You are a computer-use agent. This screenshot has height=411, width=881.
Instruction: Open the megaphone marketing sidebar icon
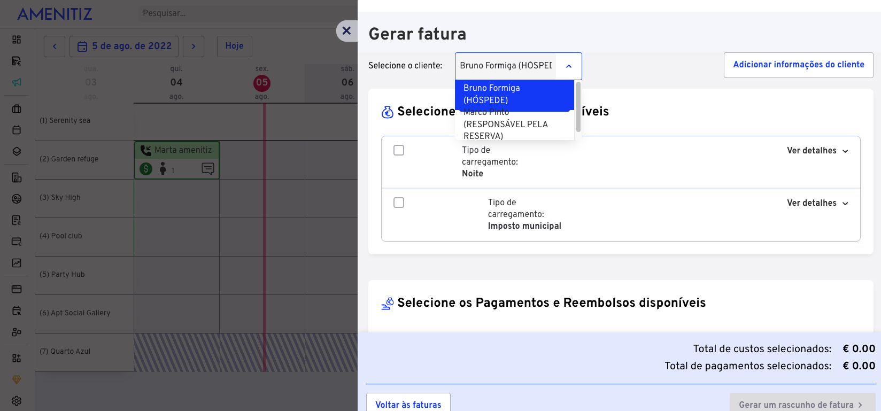(x=17, y=82)
